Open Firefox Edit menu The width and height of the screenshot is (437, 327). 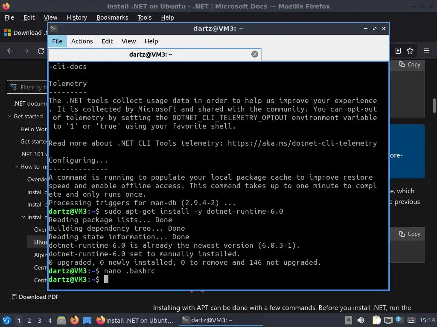click(29, 17)
